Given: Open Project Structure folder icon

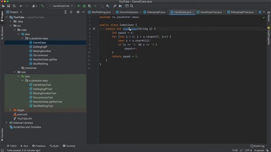Looking at the screenshot, I should tap(120, 6).
